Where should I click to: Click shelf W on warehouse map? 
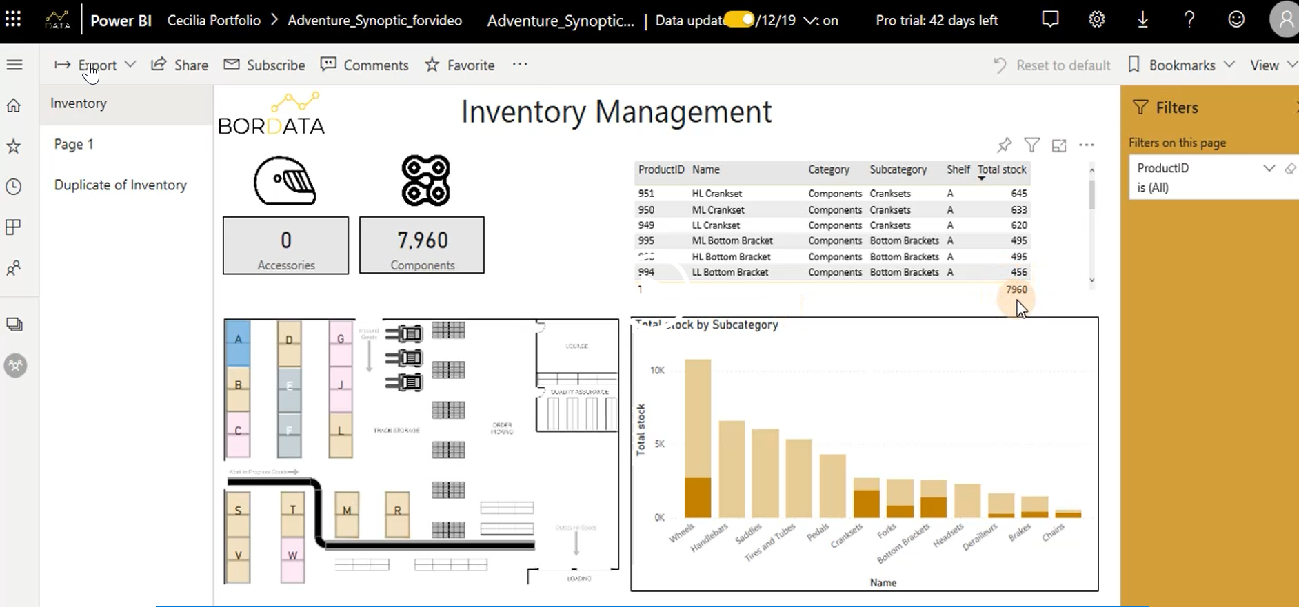pyautogui.click(x=292, y=560)
